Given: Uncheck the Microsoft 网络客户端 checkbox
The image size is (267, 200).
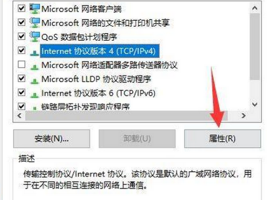Looking at the screenshot, I should 22,8.
